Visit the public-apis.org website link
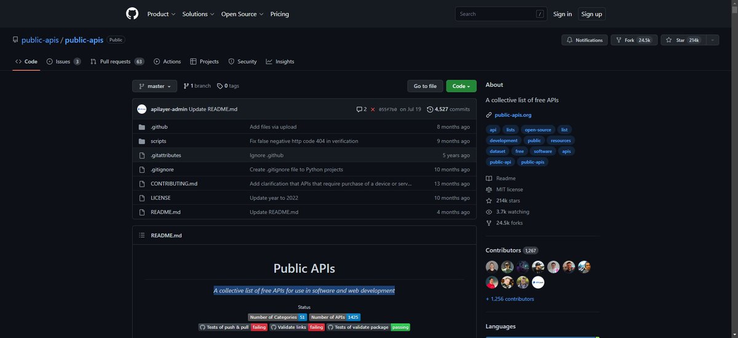738x338 pixels. coord(513,114)
